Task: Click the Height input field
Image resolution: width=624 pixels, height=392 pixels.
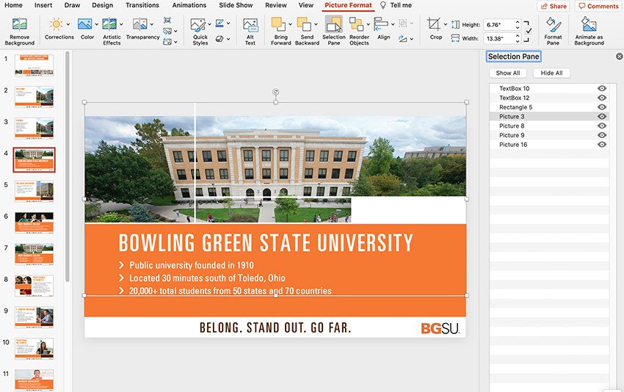Action: pyautogui.click(x=498, y=25)
